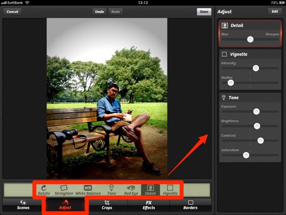Open the FX Effects tab
286x215 pixels.
(x=149, y=205)
